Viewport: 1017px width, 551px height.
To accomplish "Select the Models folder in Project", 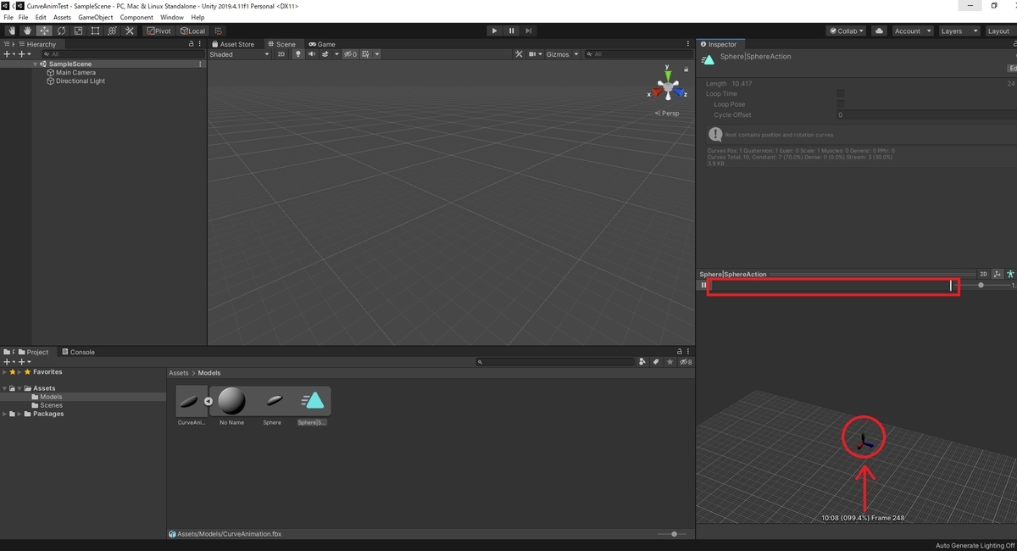I will click(51, 397).
